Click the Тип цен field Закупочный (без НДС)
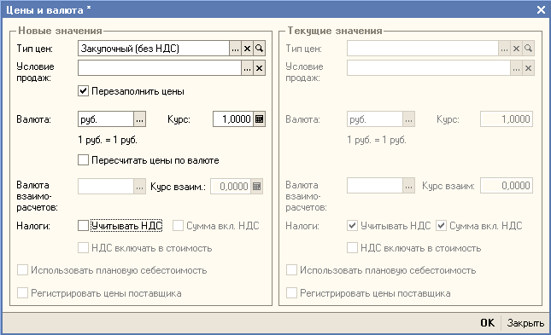The image size is (551, 335). (x=154, y=49)
